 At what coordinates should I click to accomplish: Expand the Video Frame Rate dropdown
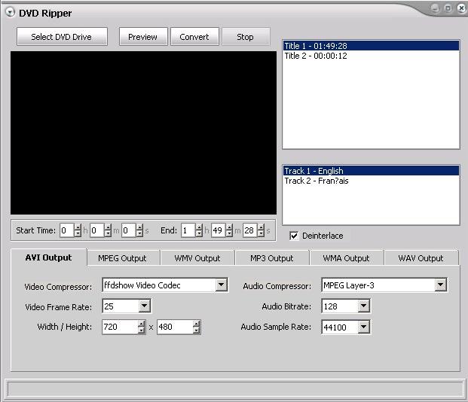[145, 306]
